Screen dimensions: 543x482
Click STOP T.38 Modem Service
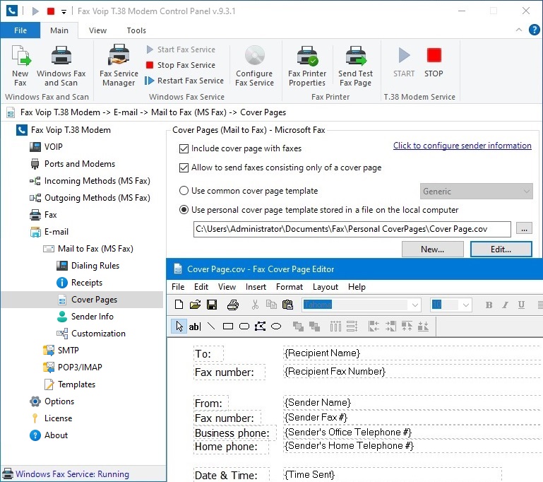pos(434,62)
